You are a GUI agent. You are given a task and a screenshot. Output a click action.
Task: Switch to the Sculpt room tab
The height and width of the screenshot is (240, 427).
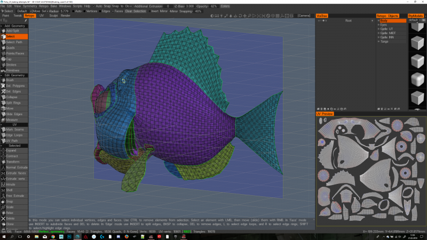pyautogui.click(x=53, y=15)
